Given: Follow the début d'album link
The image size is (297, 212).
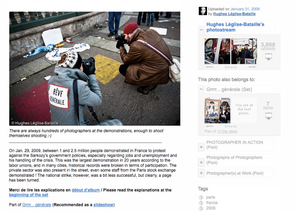Looking at the screenshot, I should click(86, 190).
